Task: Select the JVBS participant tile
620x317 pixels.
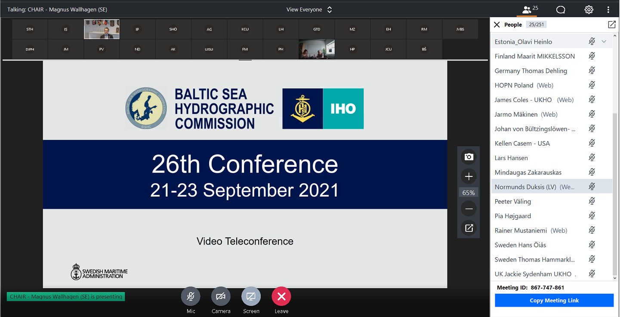Action: pyautogui.click(x=460, y=29)
